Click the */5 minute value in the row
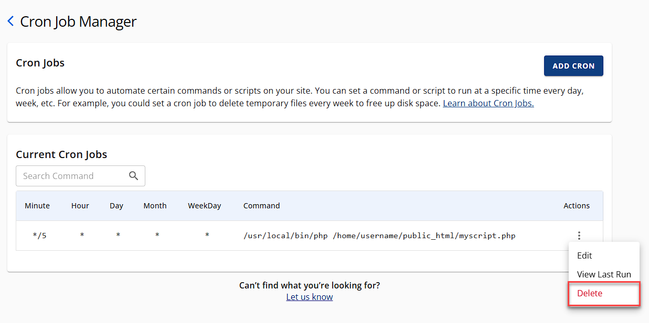 39,236
